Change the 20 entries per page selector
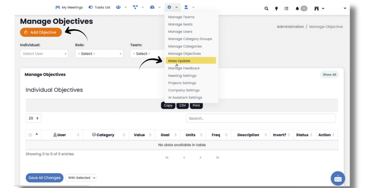This screenshot has width=376, height=188. coord(33,118)
